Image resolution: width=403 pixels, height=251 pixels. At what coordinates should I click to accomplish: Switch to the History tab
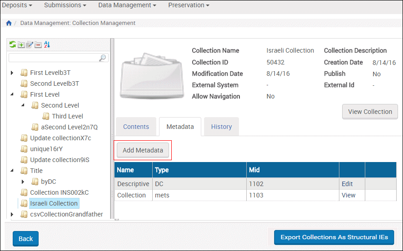(x=221, y=127)
